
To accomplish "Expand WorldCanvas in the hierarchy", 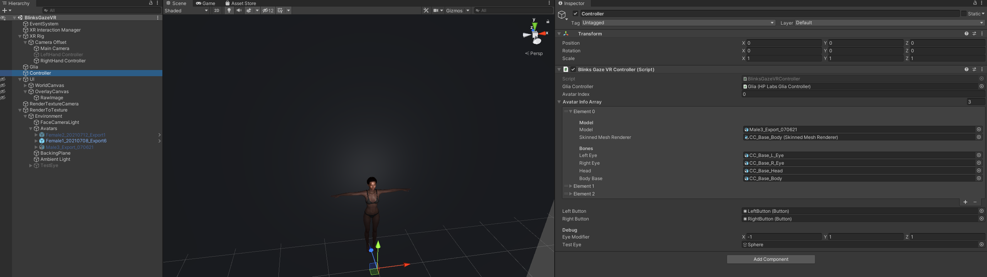I will point(25,85).
